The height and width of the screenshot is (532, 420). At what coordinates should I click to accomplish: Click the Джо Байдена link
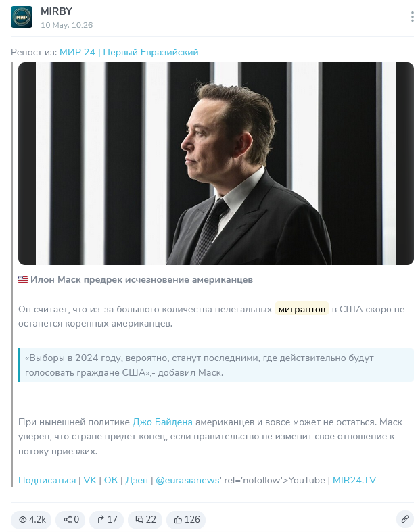coord(162,422)
